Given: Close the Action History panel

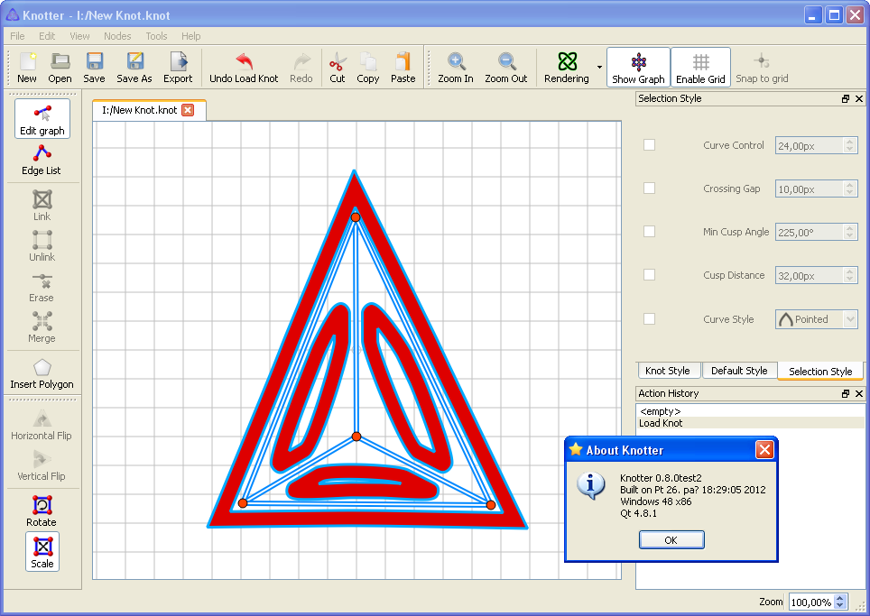Looking at the screenshot, I should click(x=859, y=393).
